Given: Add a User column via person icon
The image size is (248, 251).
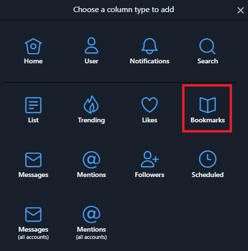Looking at the screenshot, I should point(92,45).
